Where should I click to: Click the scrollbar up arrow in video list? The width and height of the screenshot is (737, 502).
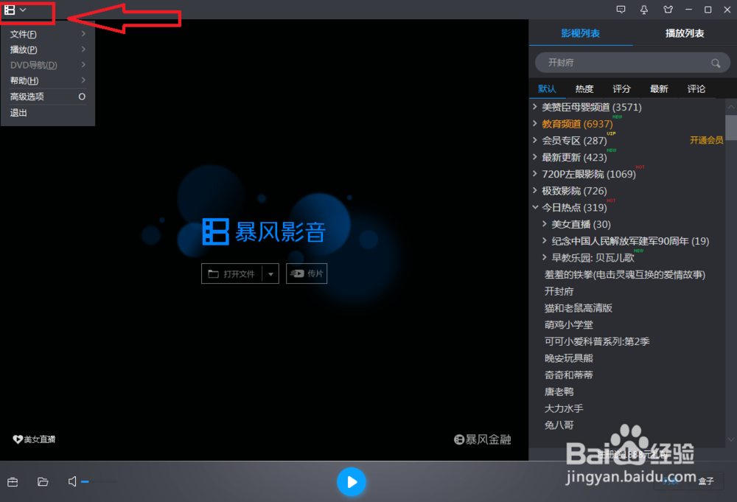[731, 107]
